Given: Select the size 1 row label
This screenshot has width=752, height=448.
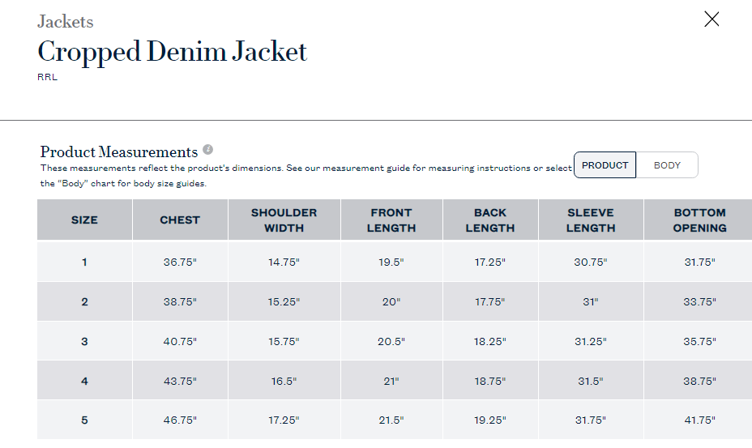Looking at the screenshot, I should coord(84,262).
